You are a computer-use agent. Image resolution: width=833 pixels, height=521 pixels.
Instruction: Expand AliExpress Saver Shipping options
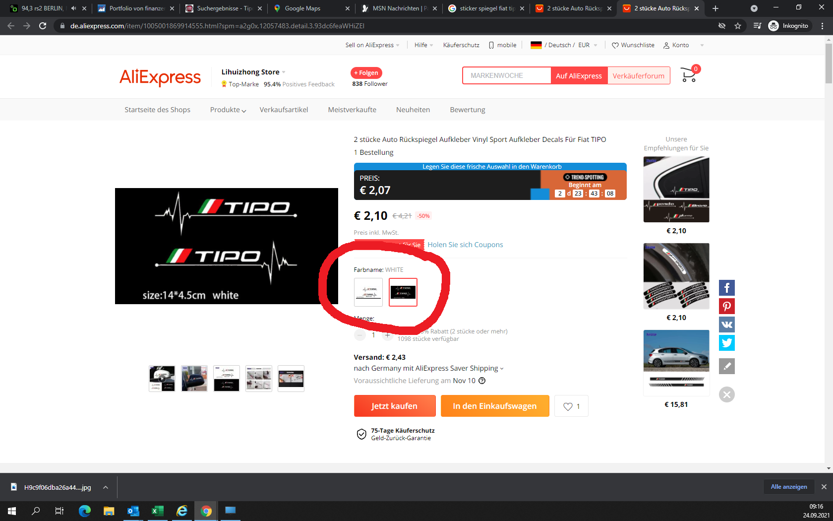(501, 369)
